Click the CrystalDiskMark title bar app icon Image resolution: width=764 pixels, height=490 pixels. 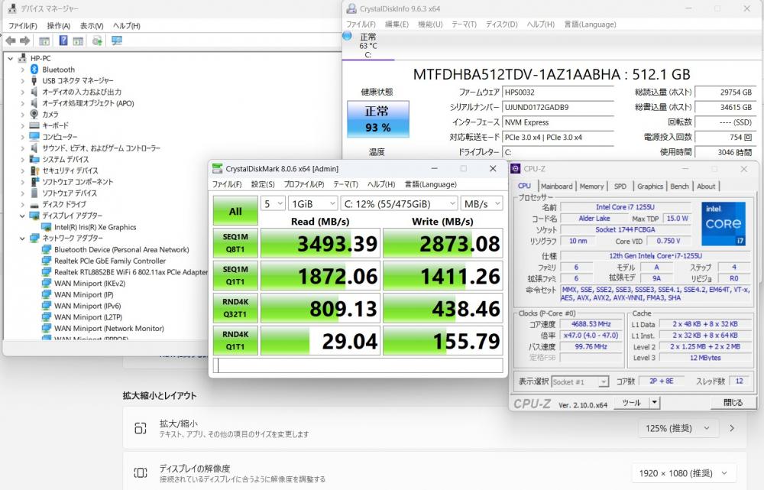pyautogui.click(x=217, y=169)
